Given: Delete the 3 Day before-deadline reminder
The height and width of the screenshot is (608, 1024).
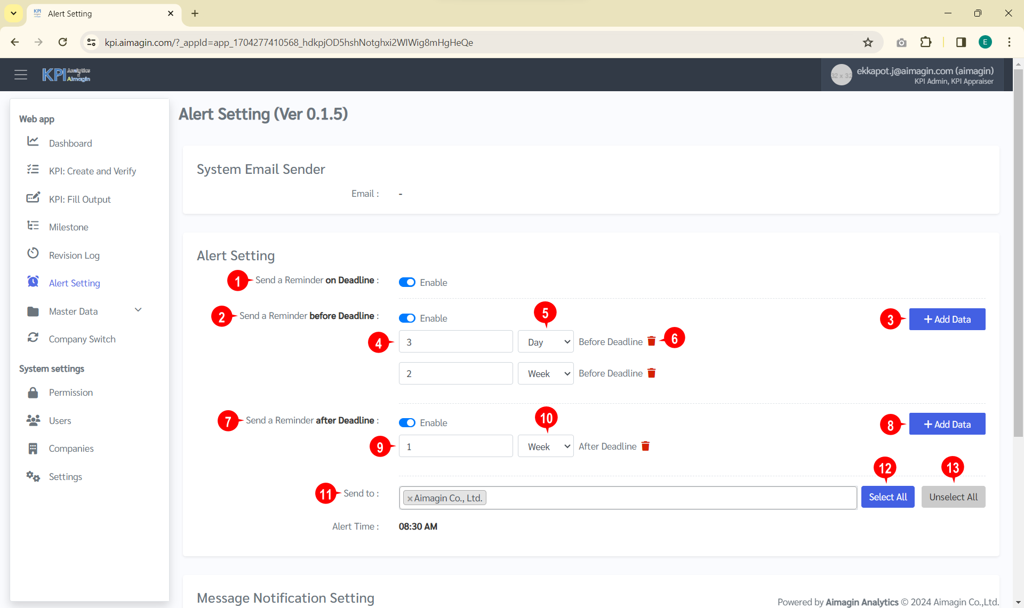Looking at the screenshot, I should 651,341.
